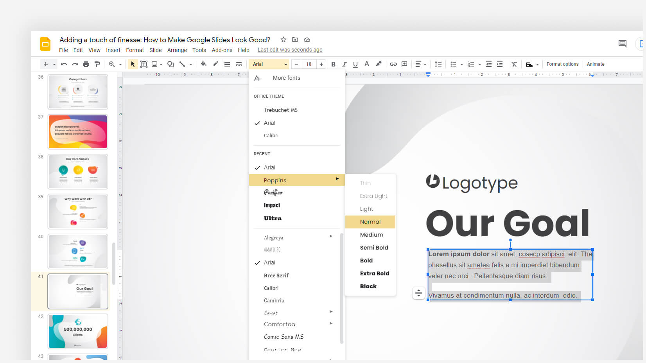Select the line drawing tool
This screenshot has height=363, width=646.
click(x=182, y=64)
